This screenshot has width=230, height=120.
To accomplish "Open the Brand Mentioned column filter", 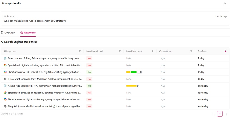I will (119, 51).
